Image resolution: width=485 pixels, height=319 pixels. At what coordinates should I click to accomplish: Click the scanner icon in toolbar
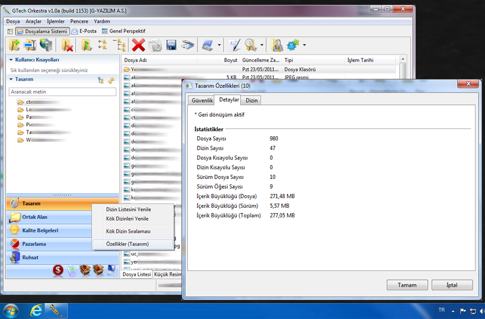point(188,45)
